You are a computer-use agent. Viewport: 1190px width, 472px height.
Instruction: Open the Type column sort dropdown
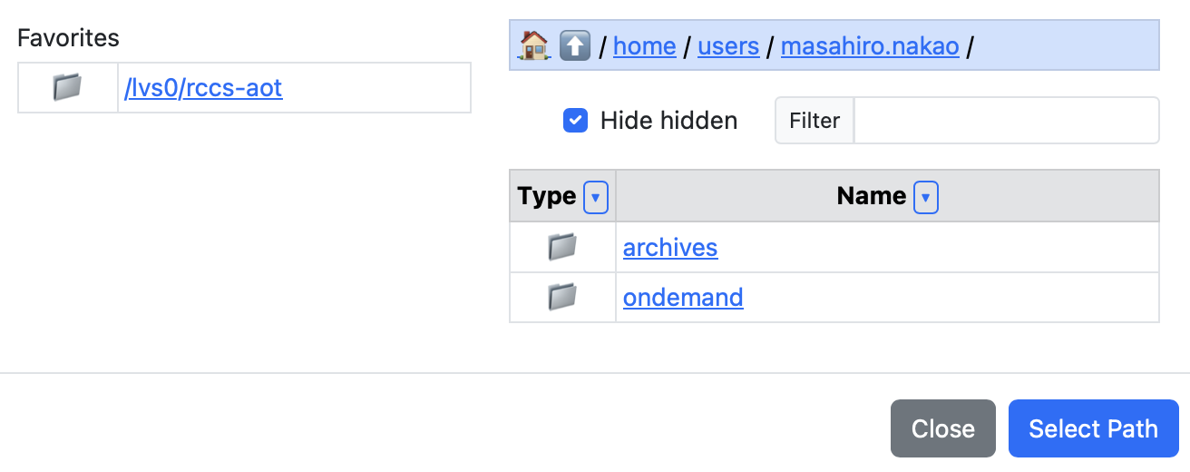pos(596,196)
